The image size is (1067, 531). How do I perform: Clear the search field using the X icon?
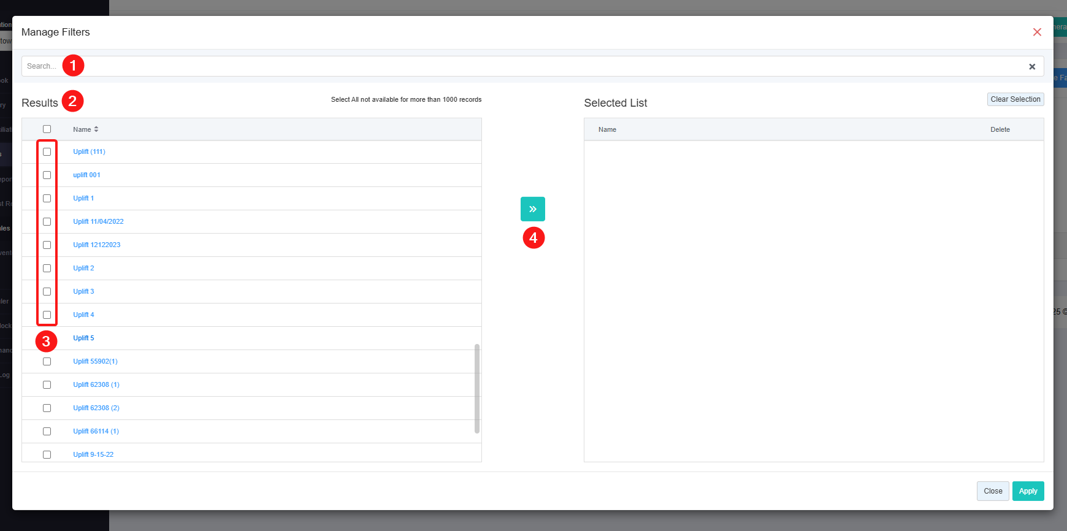tap(1031, 67)
